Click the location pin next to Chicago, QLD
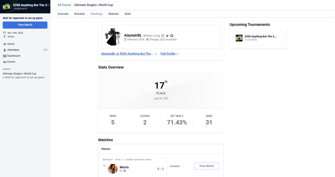Image resolution: width=335 pixels, height=177 pixels. [147, 39]
